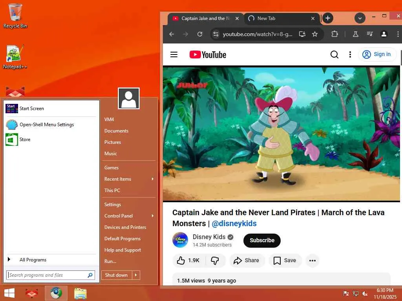
Task: Click the Windows Start button on taskbar
Action: [x=9, y=293]
